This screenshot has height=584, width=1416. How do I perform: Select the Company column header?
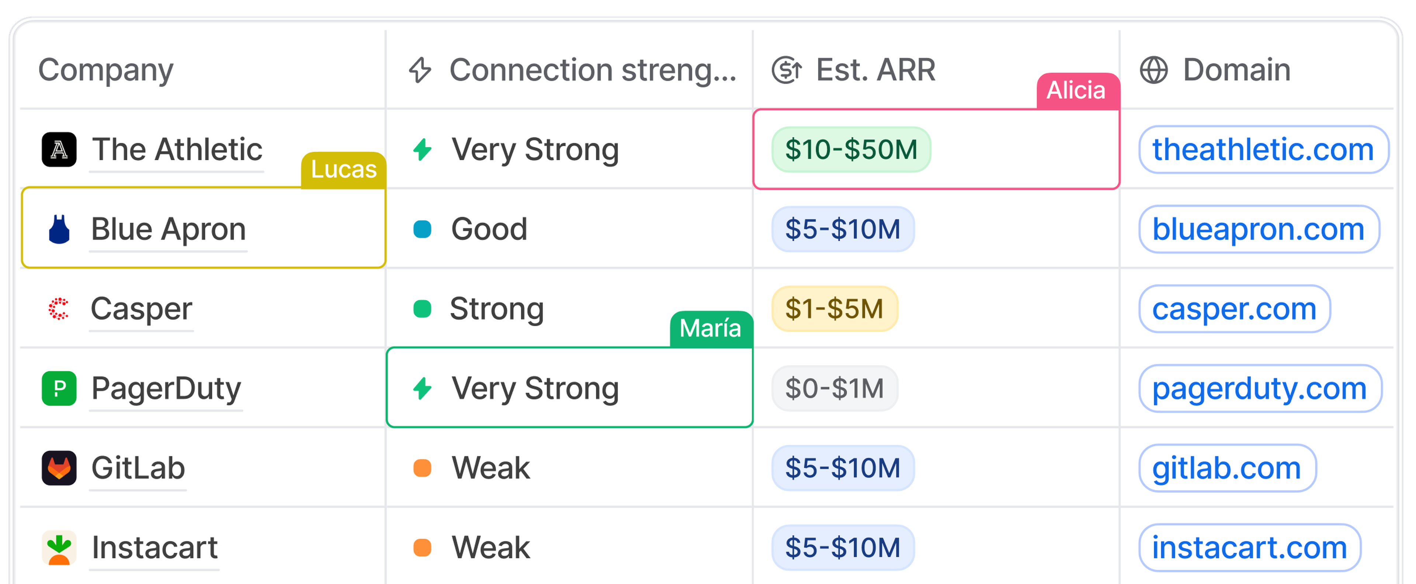[x=105, y=70]
